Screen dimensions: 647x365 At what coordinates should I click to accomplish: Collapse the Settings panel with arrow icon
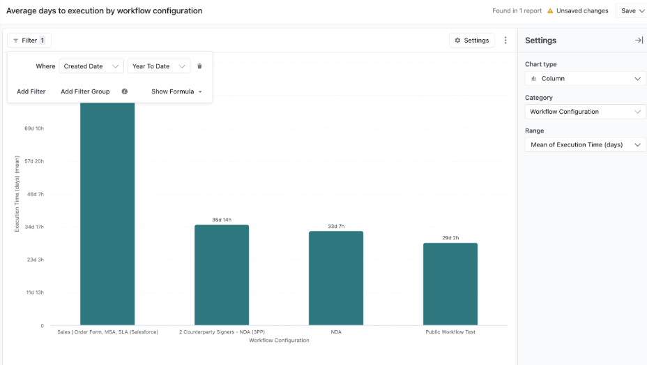pos(638,40)
